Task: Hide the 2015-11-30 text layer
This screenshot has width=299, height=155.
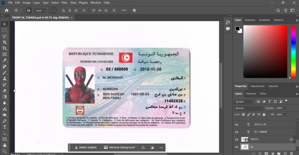Action: [x=237, y=125]
